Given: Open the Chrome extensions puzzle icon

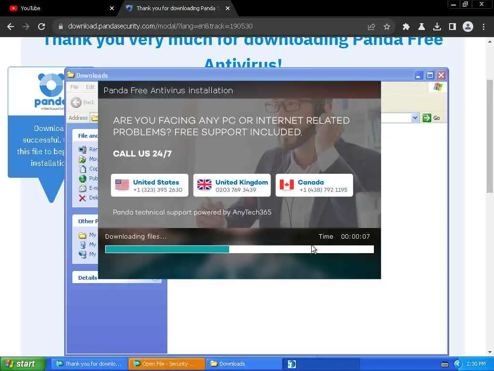Looking at the screenshot, I should pos(406,27).
